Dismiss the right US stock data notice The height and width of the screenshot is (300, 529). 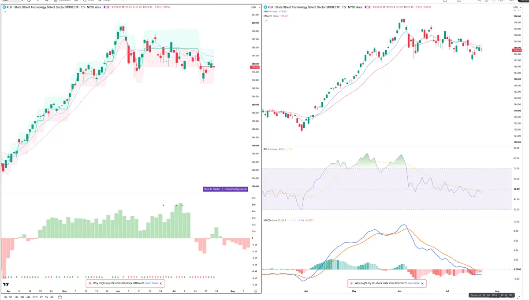coord(422,283)
